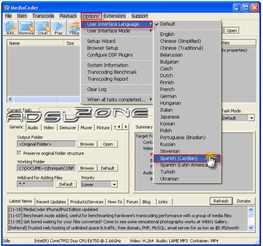The image size is (263, 246).
Task: Switch to the Video tab
Action: click(49, 128)
